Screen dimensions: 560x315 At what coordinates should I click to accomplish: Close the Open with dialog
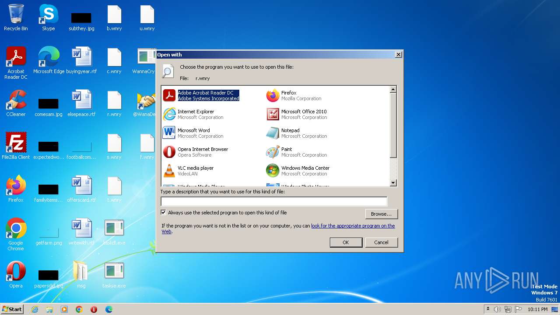click(398, 55)
